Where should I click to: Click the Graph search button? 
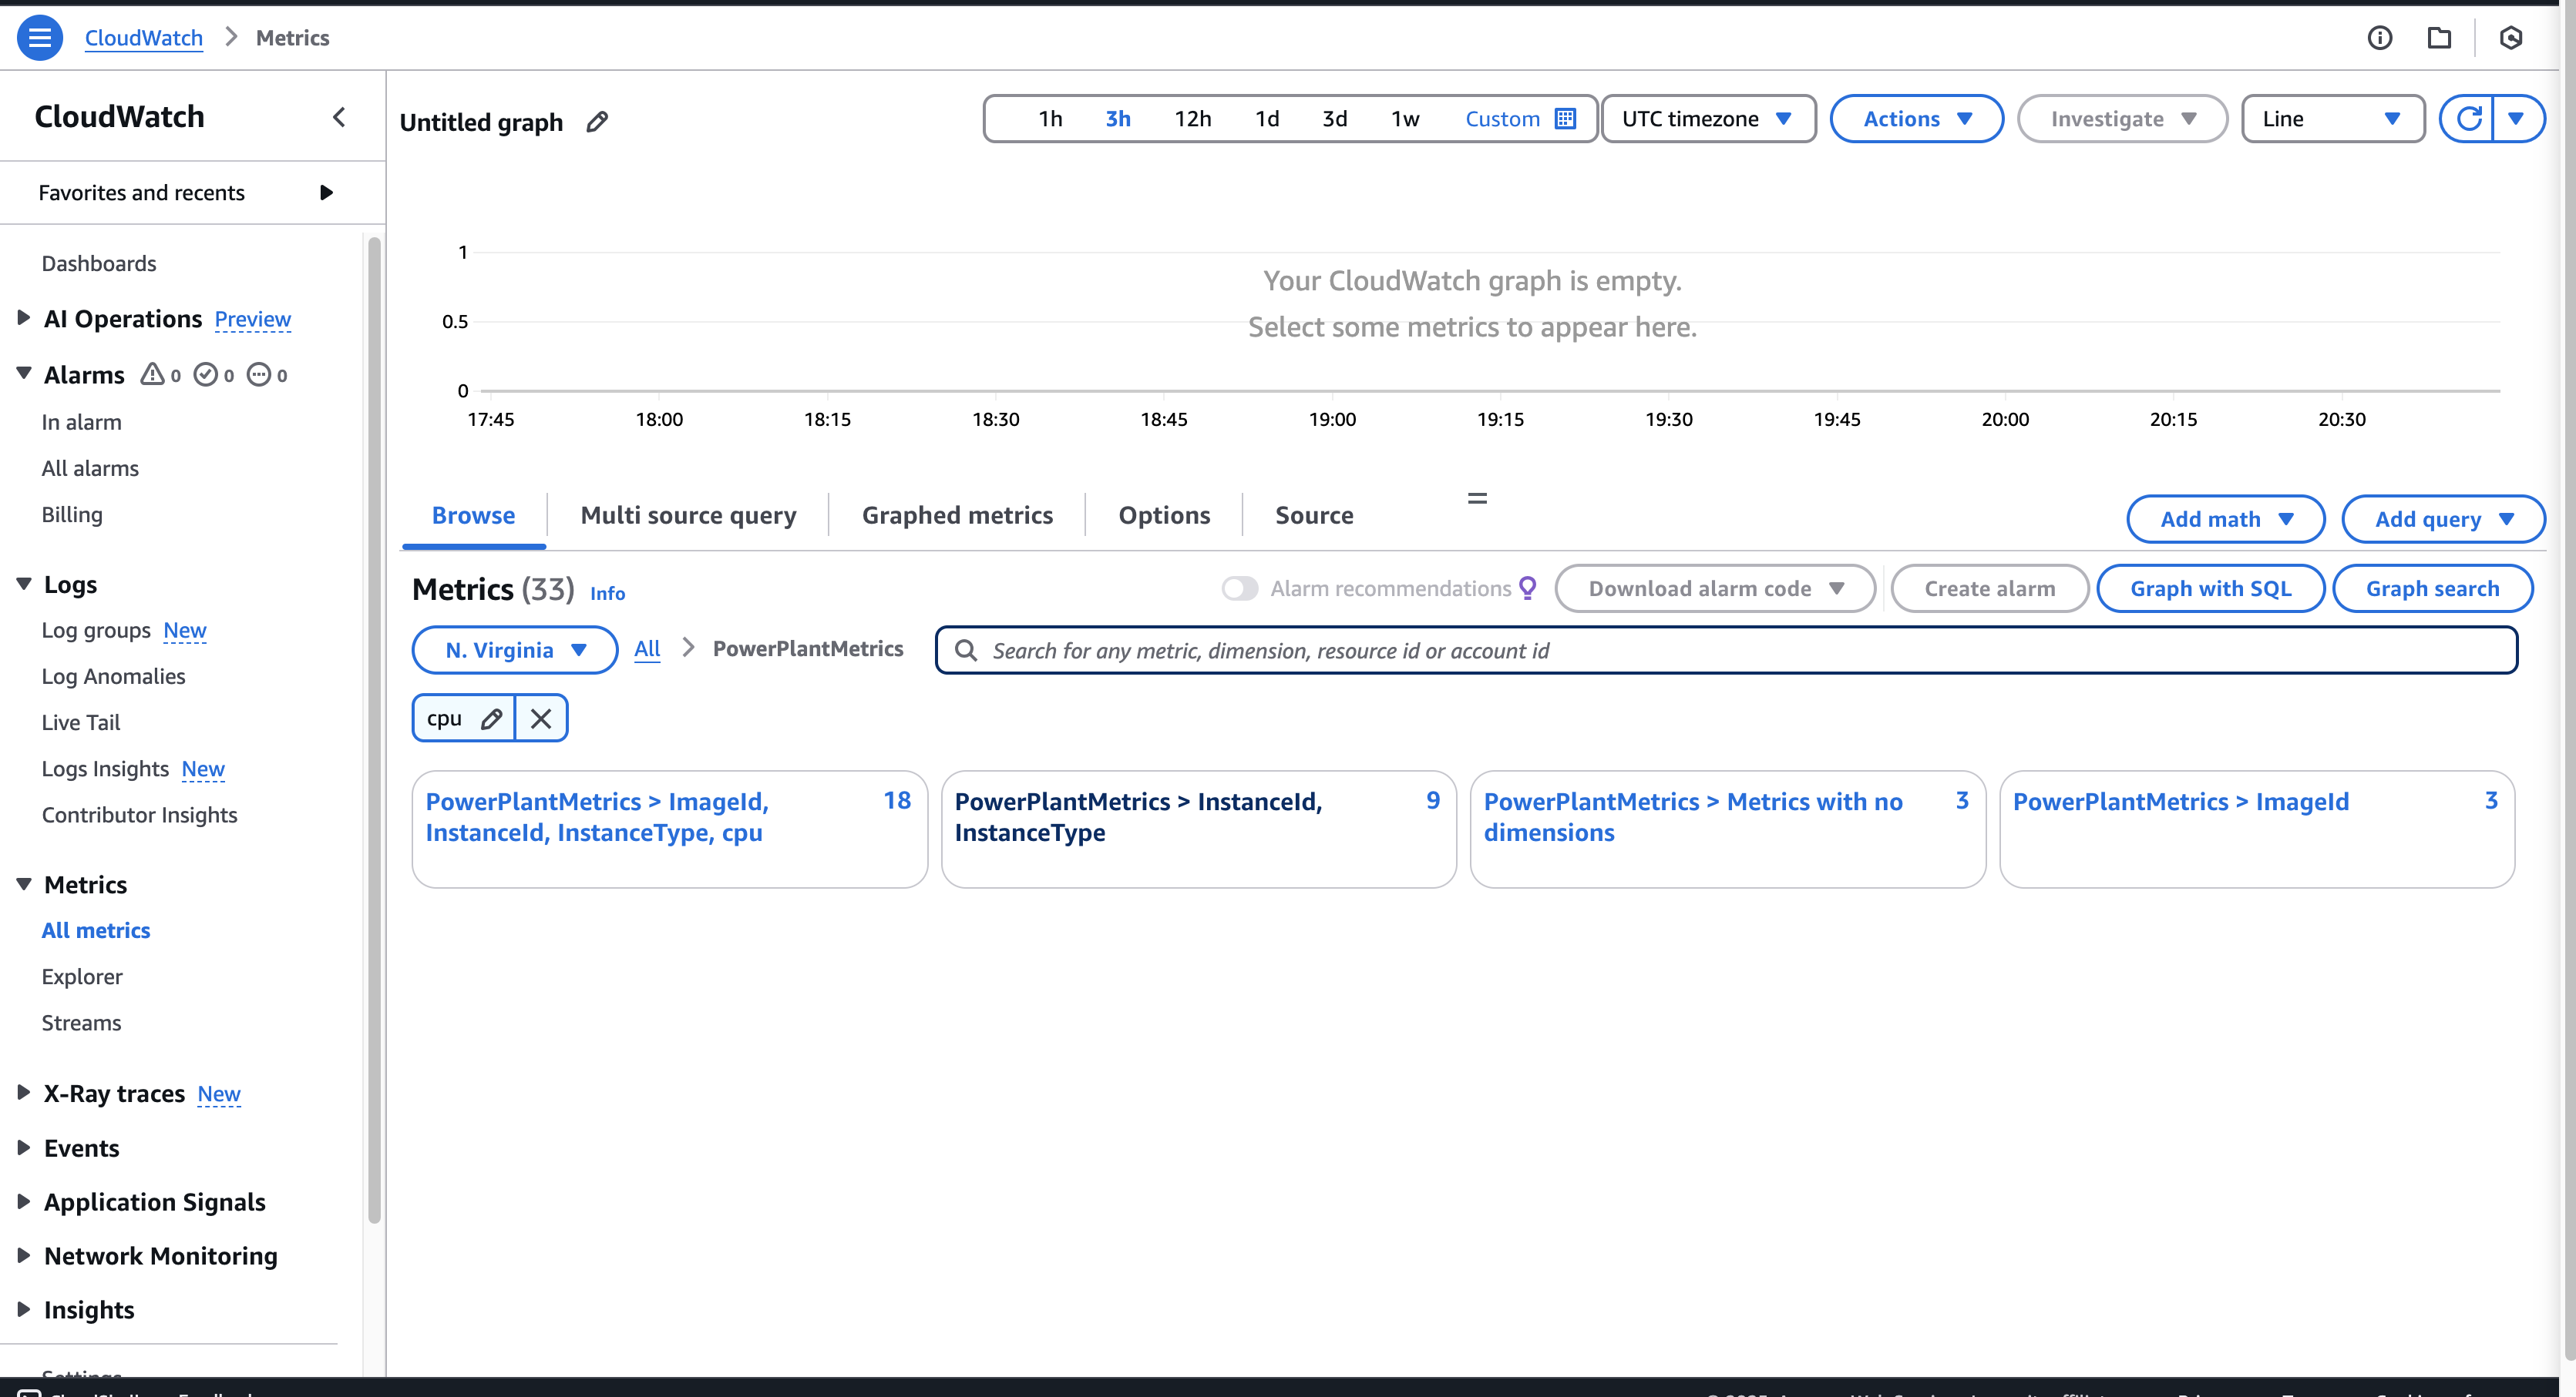(x=2432, y=588)
